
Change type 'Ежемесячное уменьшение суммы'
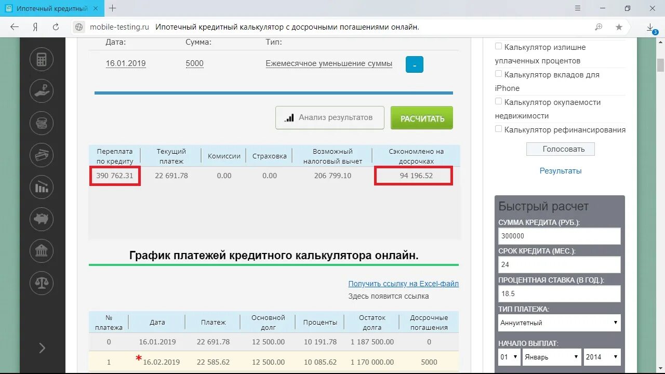tap(329, 63)
